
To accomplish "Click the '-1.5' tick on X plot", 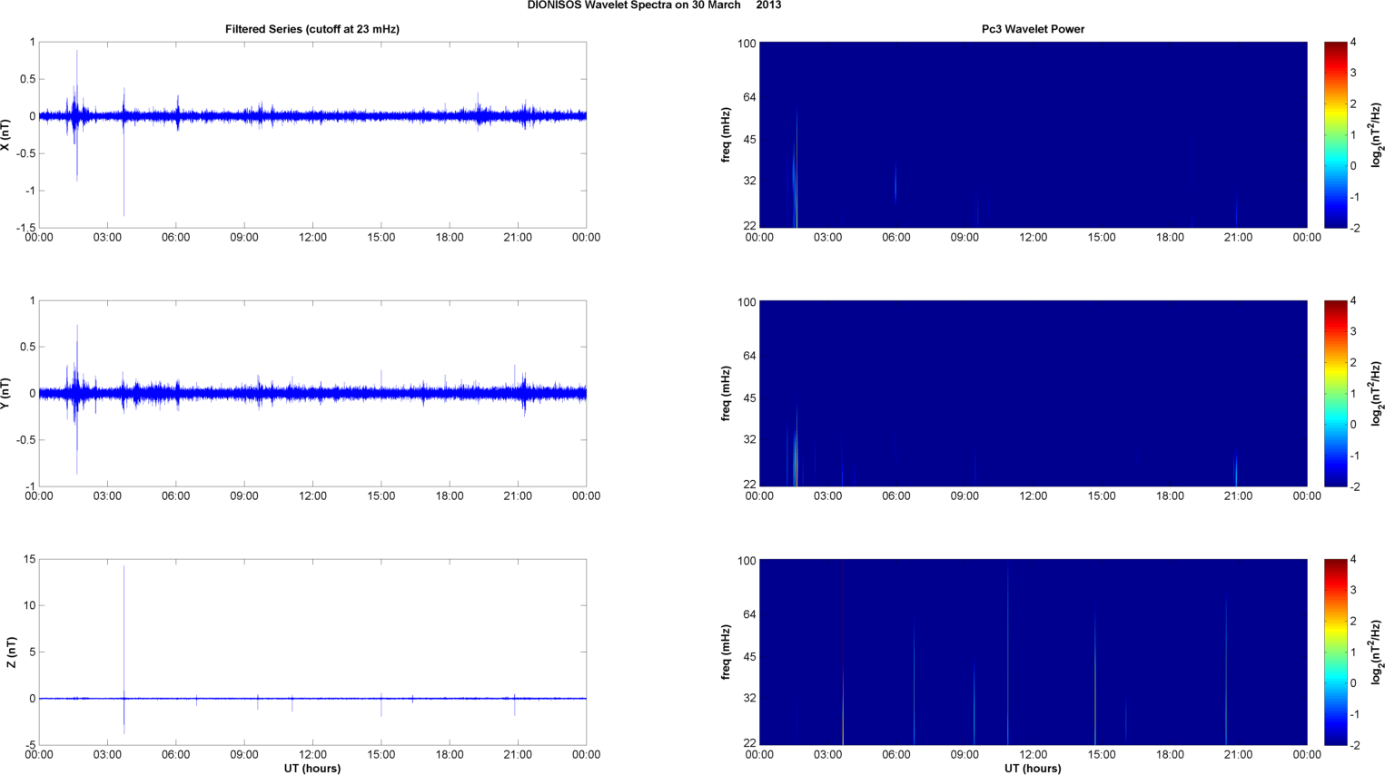I will (25, 228).
